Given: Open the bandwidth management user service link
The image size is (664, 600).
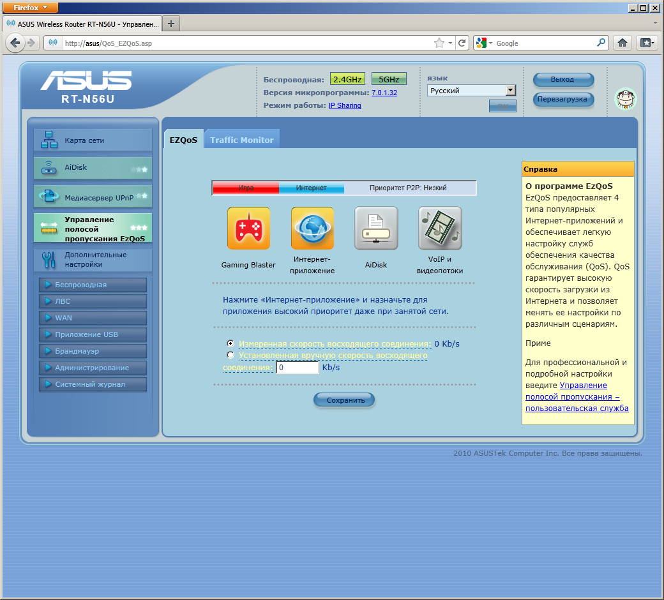Looking at the screenshot, I should 577,397.
